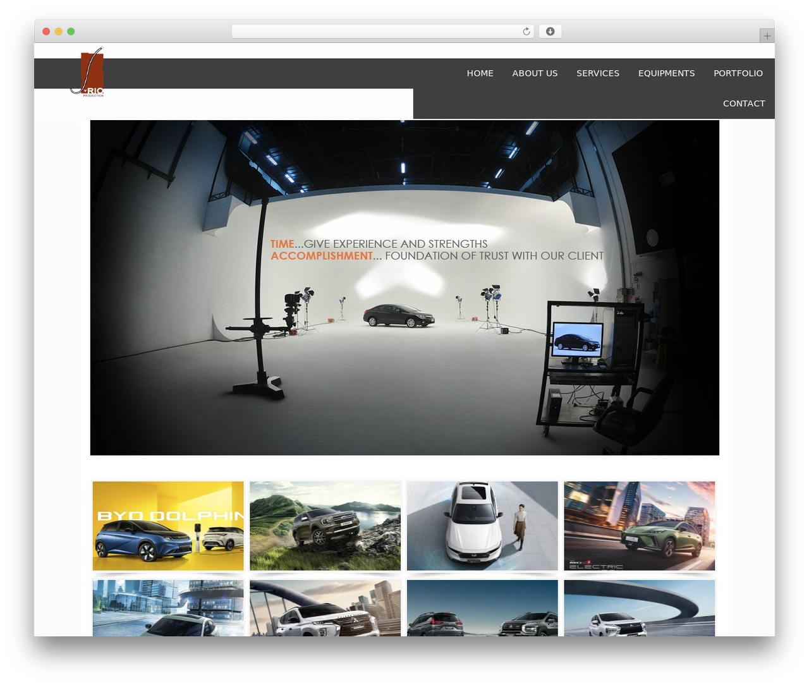Close the window with the red button
The width and height of the screenshot is (809, 685).
[46, 32]
